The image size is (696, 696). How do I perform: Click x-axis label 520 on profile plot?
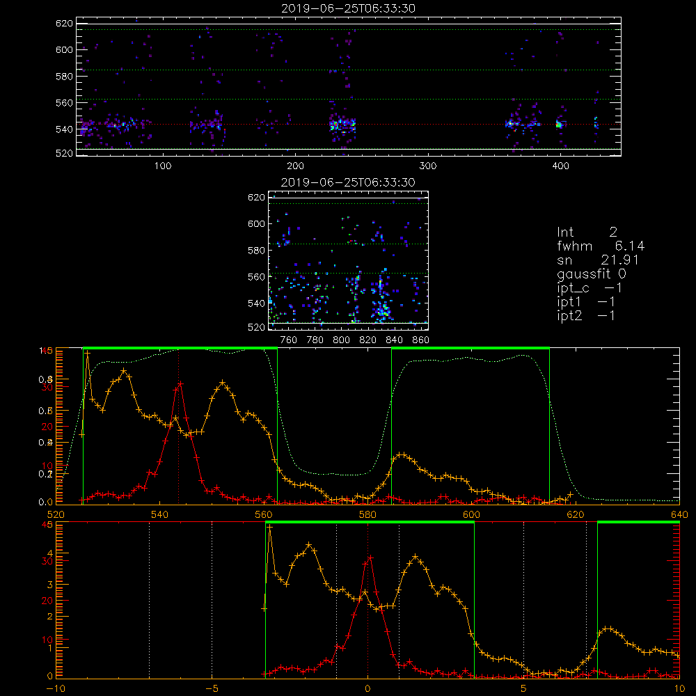pyautogui.click(x=56, y=514)
